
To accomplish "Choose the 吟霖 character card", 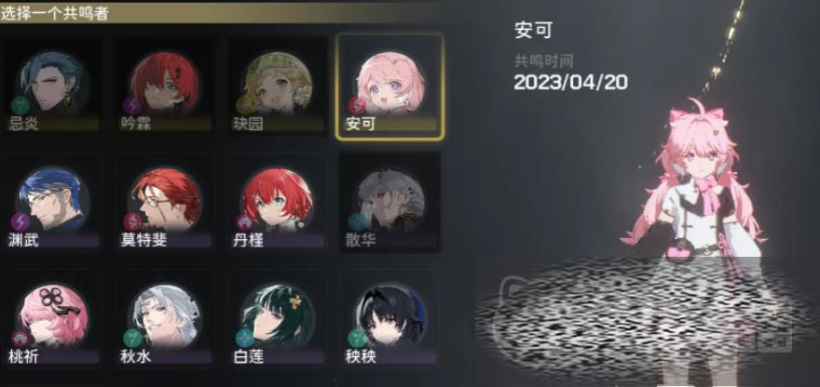I will click(x=165, y=87).
